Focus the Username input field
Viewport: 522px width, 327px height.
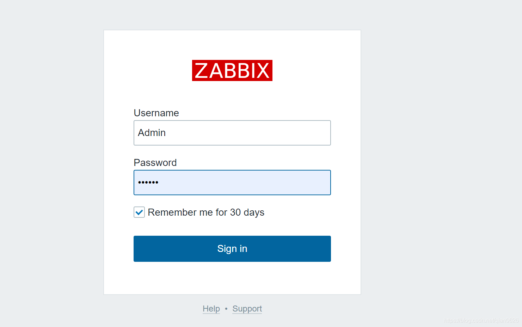(232, 133)
